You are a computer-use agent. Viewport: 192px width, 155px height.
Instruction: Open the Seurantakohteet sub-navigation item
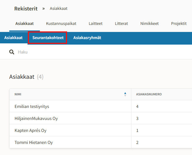coord(48,38)
